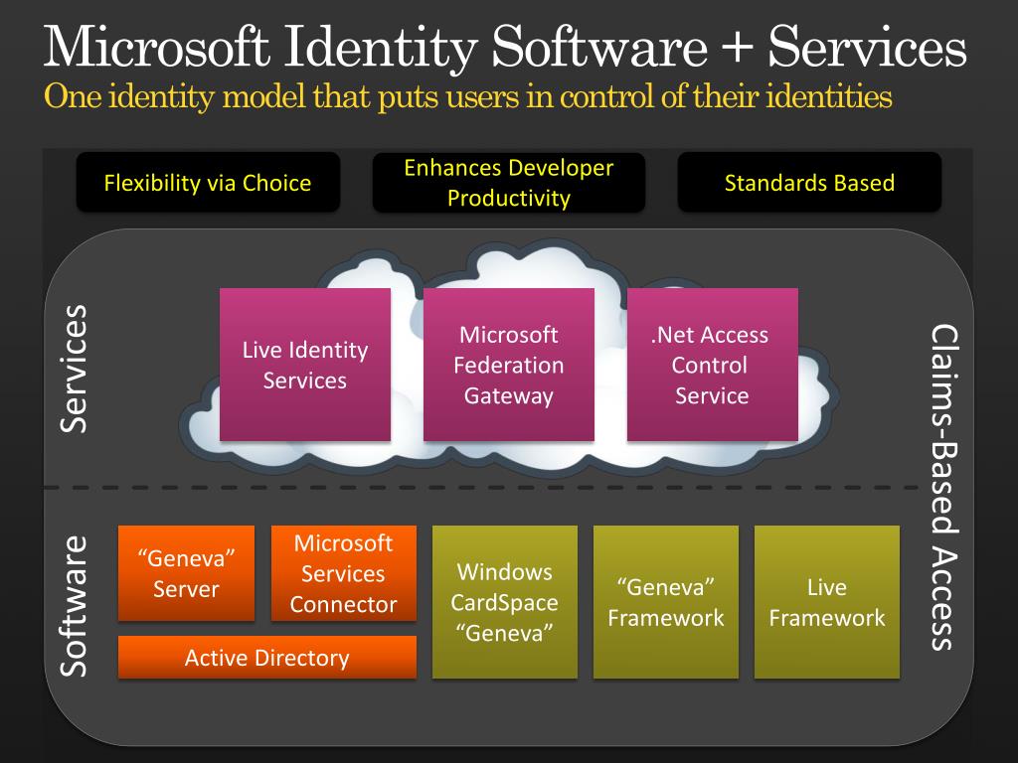Viewport: 1018px width, 763px height.
Task: Click the Active Directory bar
Action: click(266, 658)
